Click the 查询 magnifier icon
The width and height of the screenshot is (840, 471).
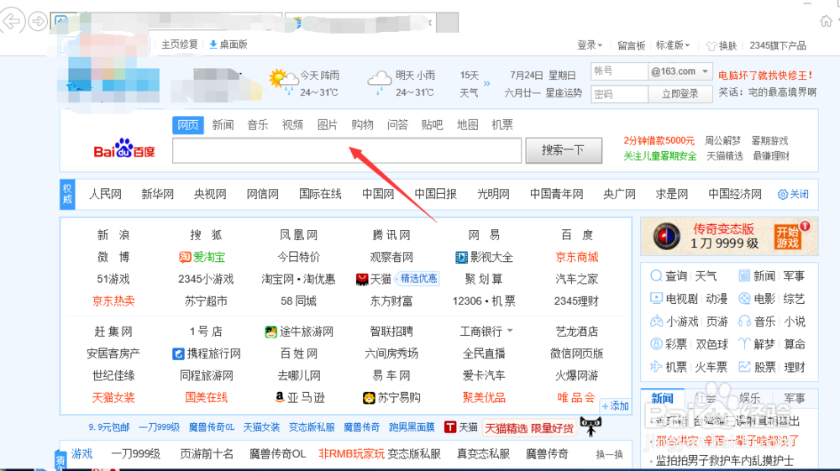pyautogui.click(x=656, y=276)
